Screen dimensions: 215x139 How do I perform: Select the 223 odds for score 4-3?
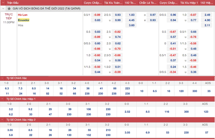point(127,88)
